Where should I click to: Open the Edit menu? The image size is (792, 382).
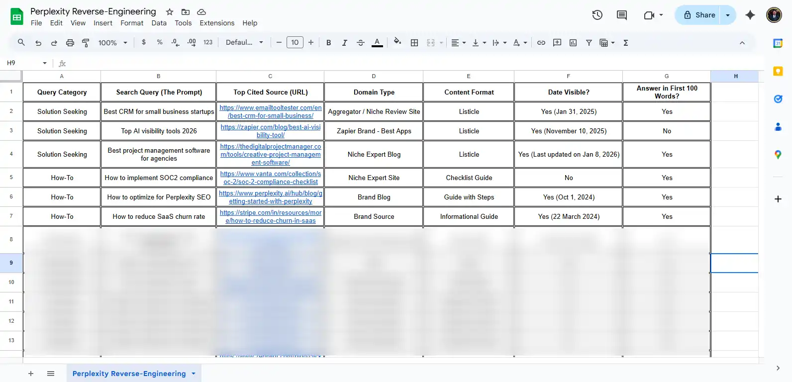(x=56, y=23)
